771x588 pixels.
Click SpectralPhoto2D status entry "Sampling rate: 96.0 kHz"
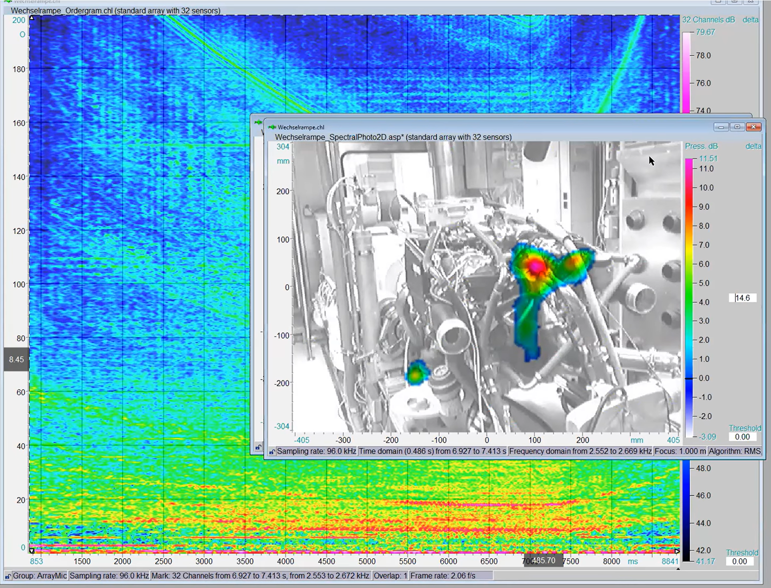[316, 452]
